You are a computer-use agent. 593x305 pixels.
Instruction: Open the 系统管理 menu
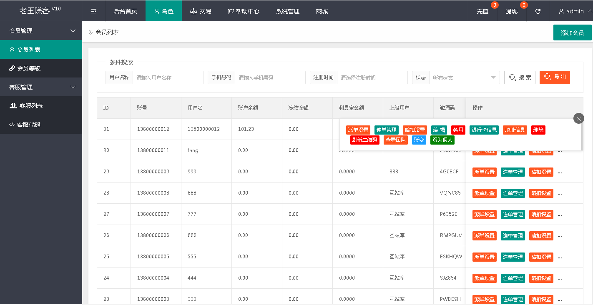point(288,11)
